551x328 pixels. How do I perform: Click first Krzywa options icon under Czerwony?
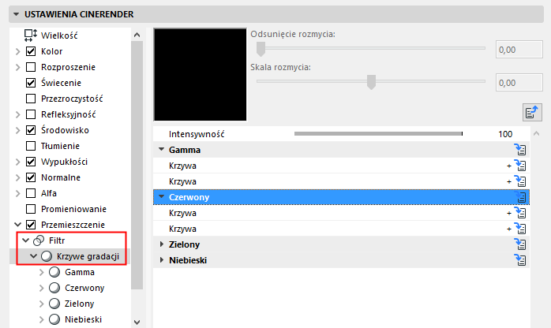pos(520,213)
